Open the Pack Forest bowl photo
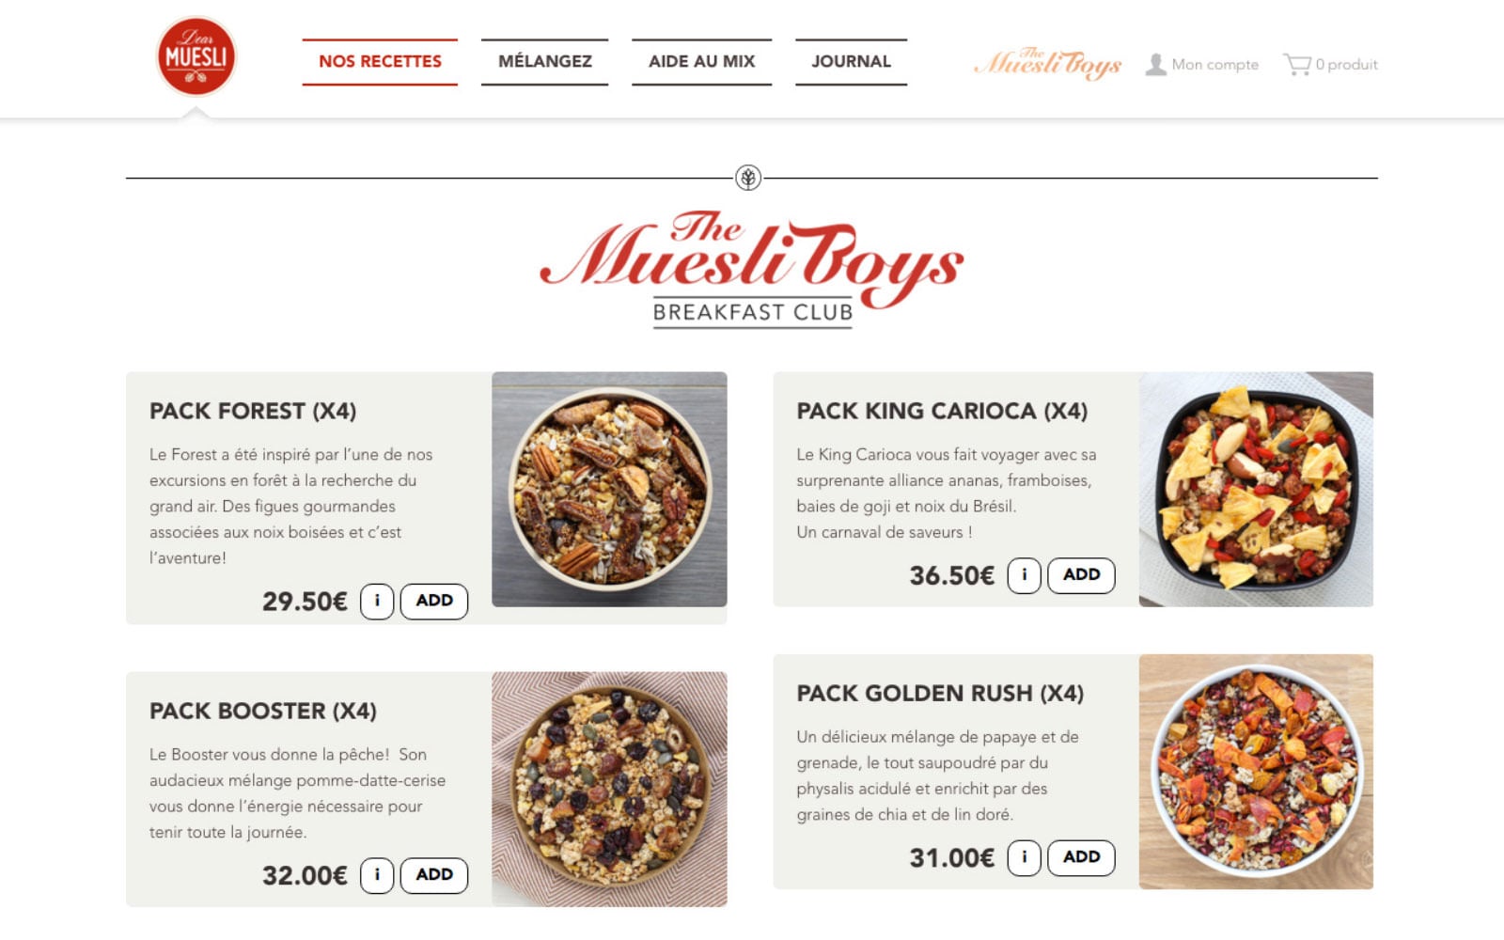 [x=609, y=489]
